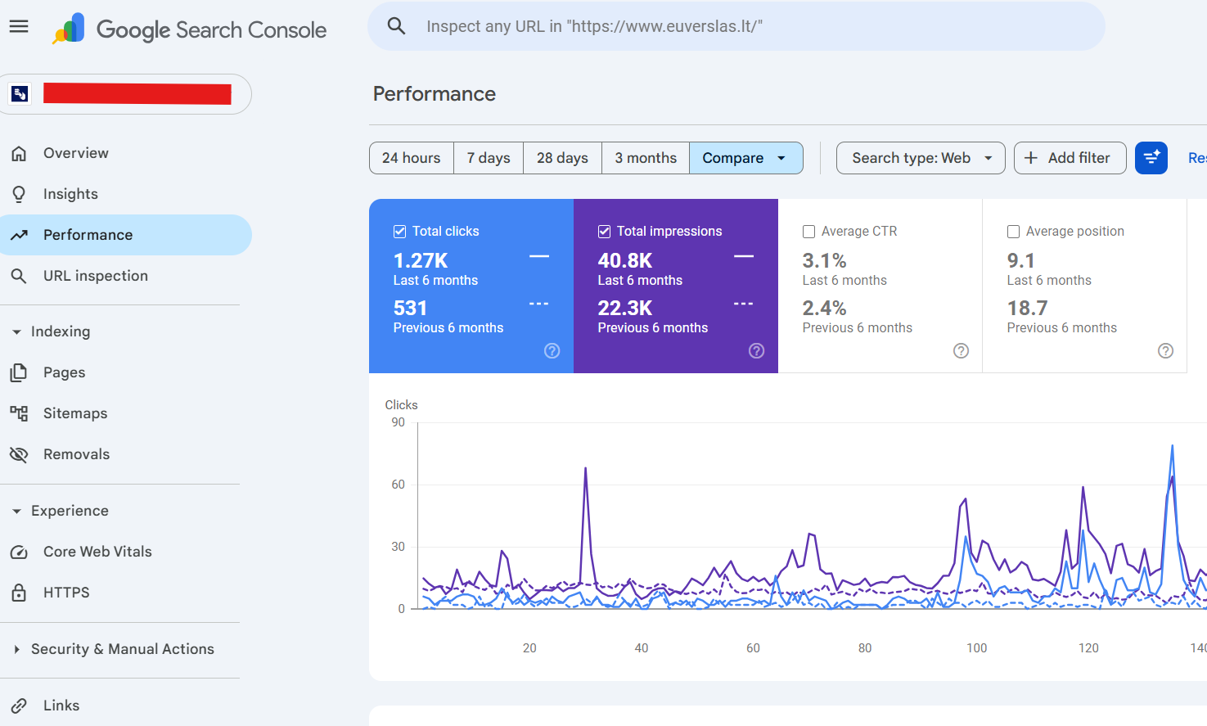
Task: Collapse the Indexing section
Action: coord(16,331)
